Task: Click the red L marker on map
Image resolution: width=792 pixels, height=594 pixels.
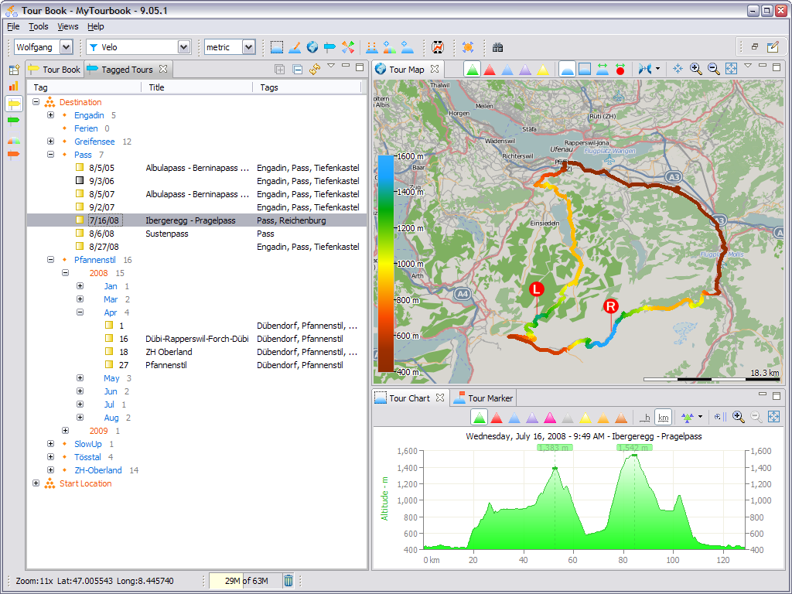Action: 537,289
